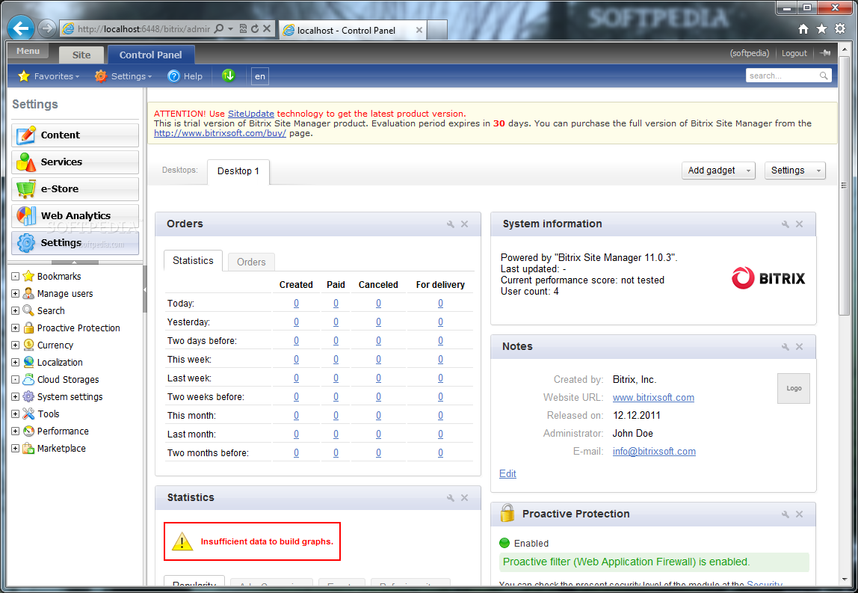Click in the search input field

tap(783, 76)
